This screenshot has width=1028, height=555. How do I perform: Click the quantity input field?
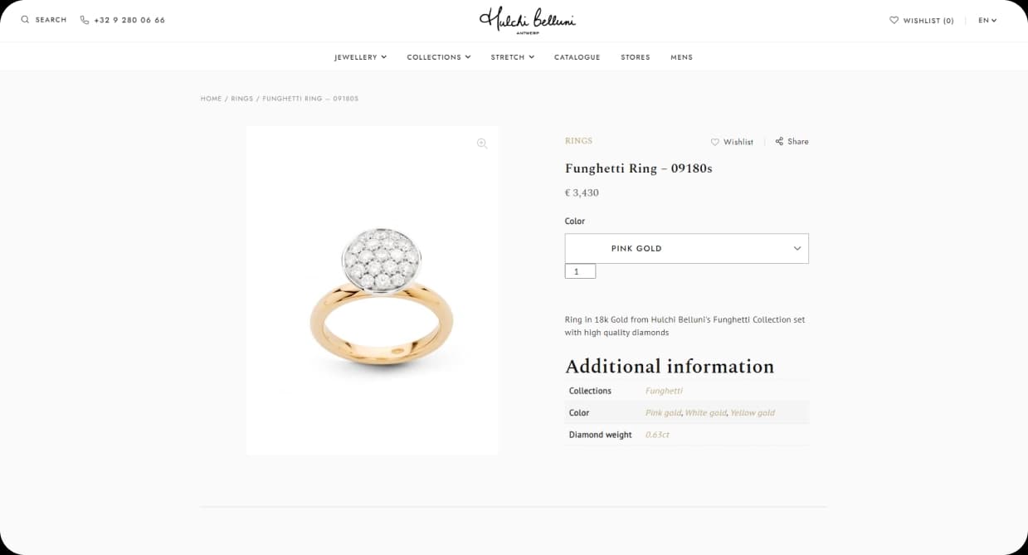580,271
